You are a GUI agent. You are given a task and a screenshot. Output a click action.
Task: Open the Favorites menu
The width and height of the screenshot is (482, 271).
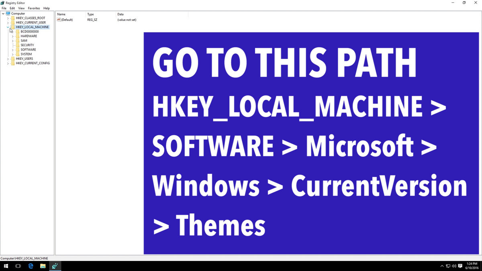(x=34, y=8)
